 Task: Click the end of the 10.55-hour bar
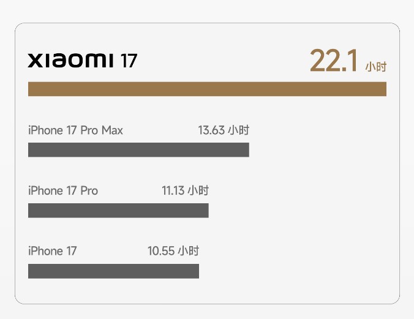(196, 271)
